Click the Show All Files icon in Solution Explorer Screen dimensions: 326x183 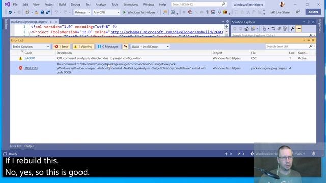coord(285,28)
